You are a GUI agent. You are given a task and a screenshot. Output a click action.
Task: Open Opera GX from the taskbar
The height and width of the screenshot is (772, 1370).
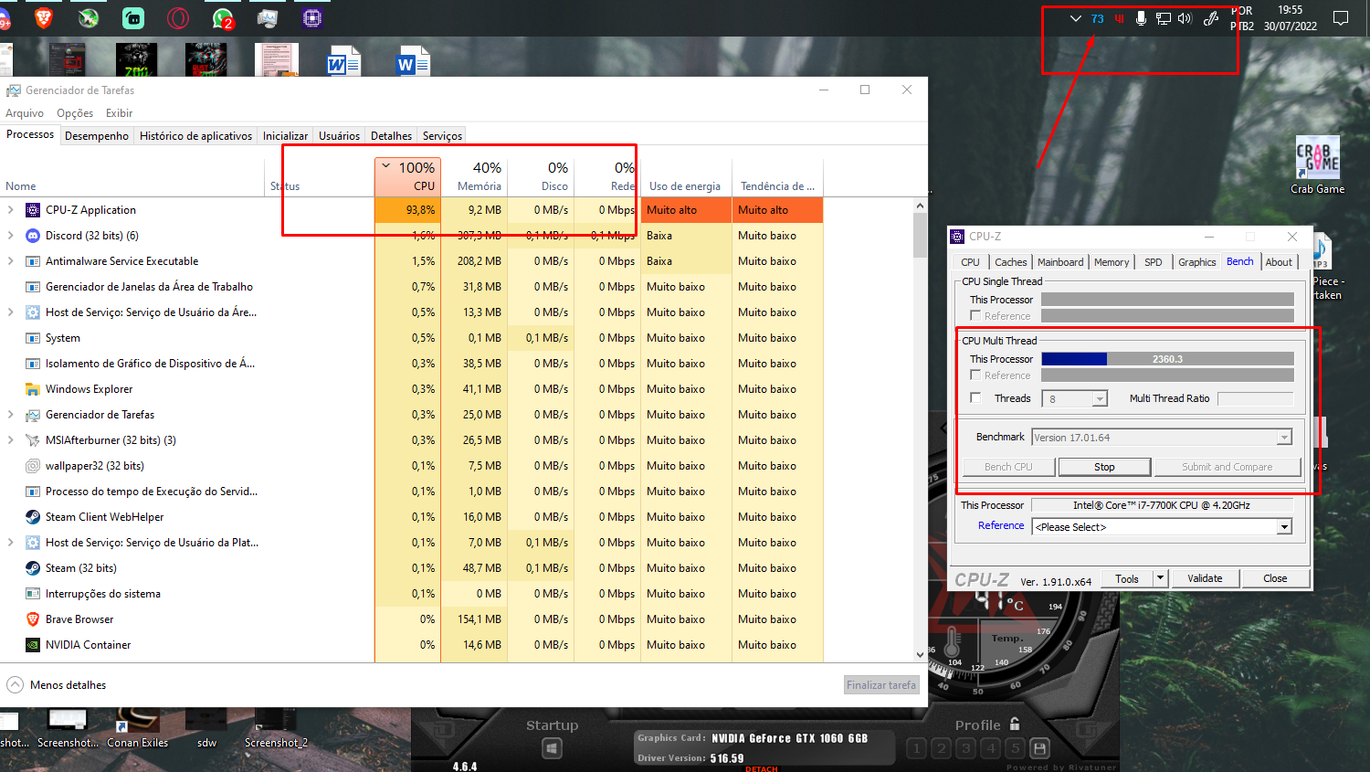(x=178, y=17)
